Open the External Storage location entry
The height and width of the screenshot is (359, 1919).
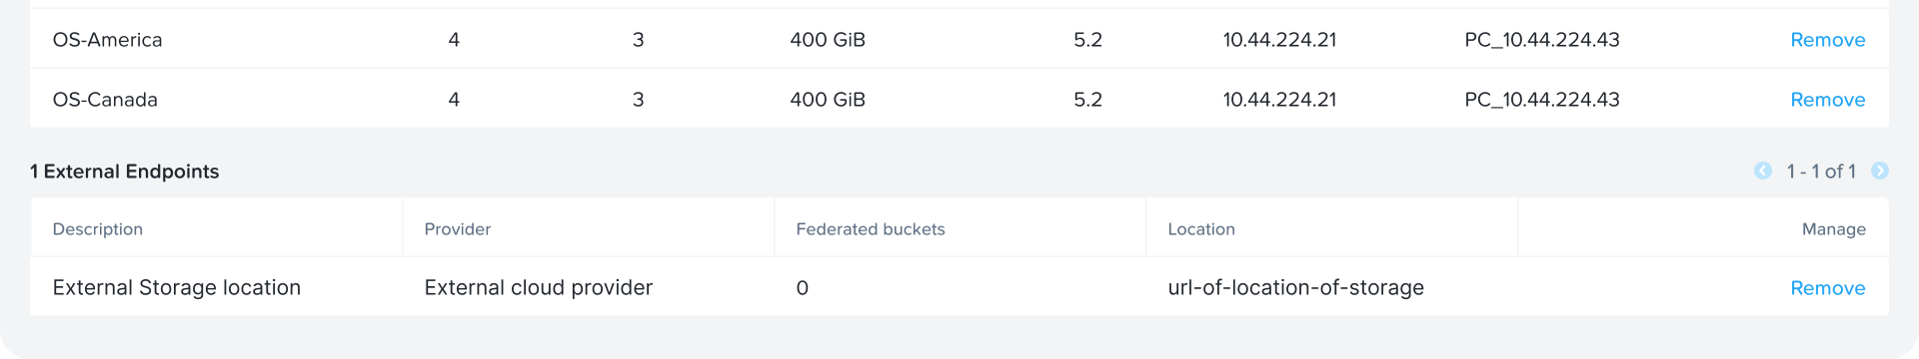click(177, 288)
